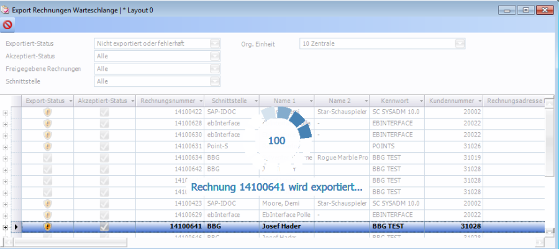The image size is (559, 249).
Task: Open the Exportiert-Status dropdown
Action: coord(215,43)
